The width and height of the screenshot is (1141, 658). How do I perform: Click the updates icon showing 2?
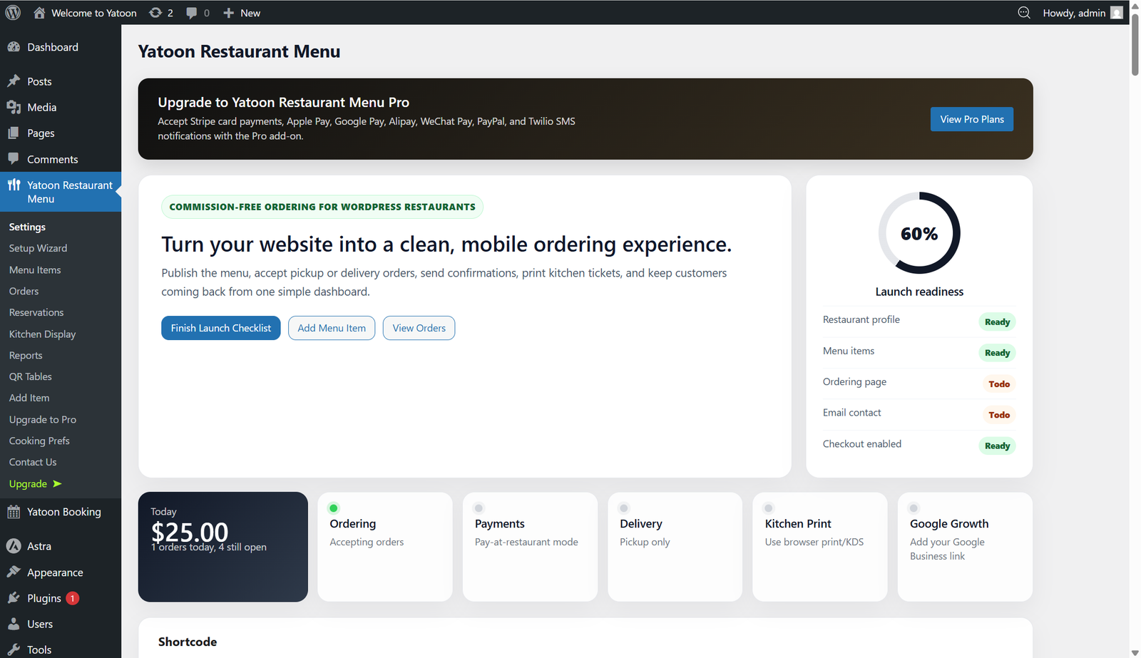155,13
